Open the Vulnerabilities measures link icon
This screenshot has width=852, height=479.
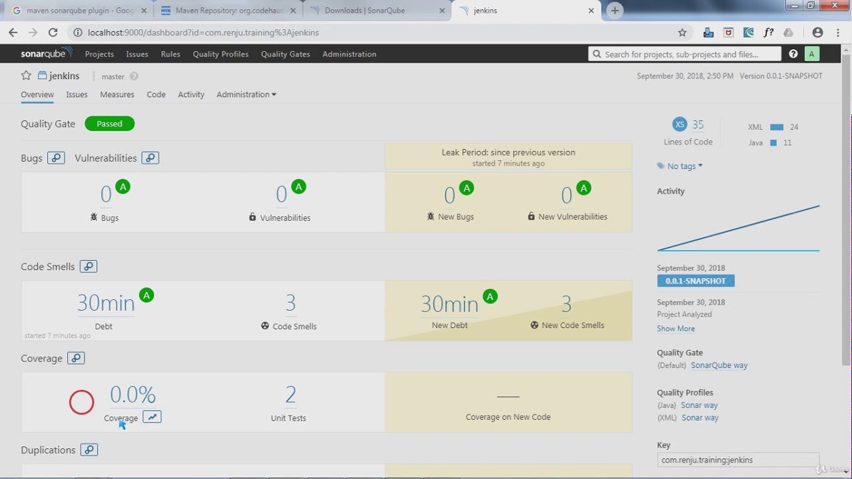150,158
